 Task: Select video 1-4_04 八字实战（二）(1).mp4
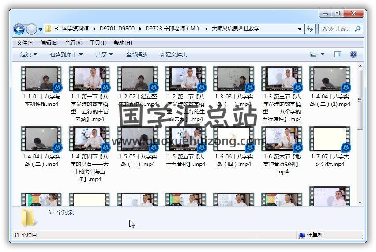(x=330, y=87)
